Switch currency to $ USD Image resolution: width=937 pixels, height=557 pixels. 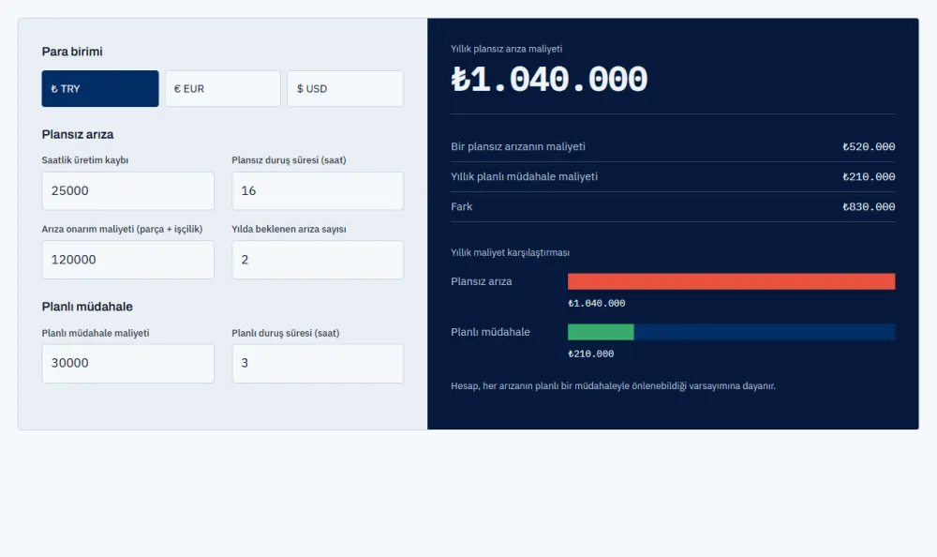coord(346,88)
